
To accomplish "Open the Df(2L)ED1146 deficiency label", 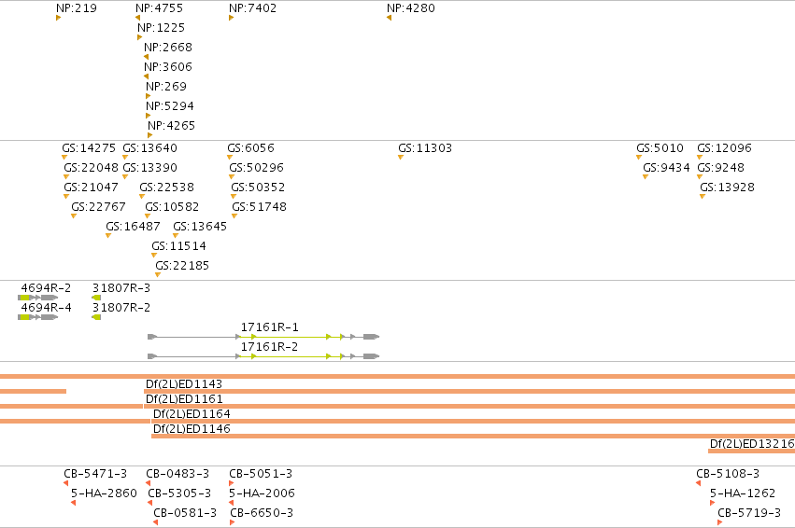I will click(192, 429).
